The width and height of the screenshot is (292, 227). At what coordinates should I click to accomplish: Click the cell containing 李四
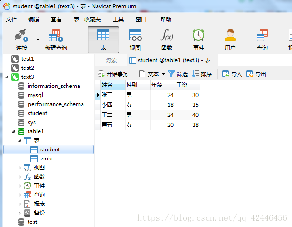pyautogui.click(x=113, y=105)
